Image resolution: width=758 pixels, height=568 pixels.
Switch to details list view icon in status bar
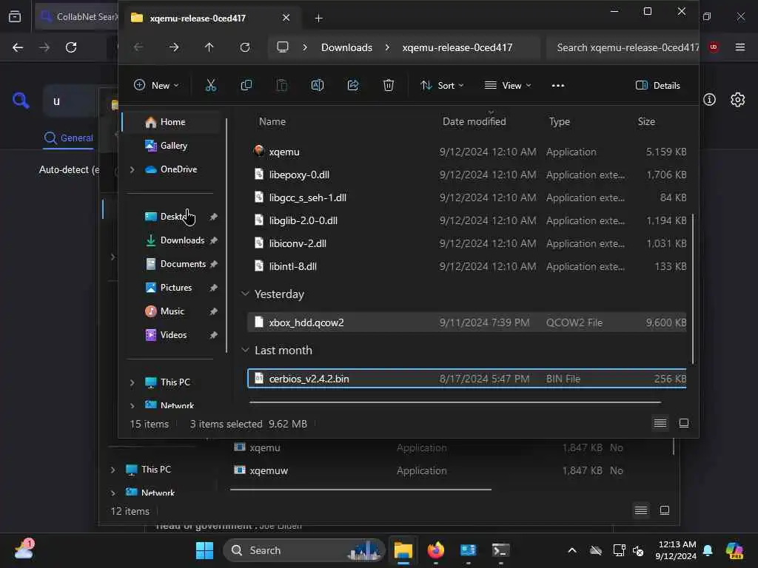click(660, 424)
